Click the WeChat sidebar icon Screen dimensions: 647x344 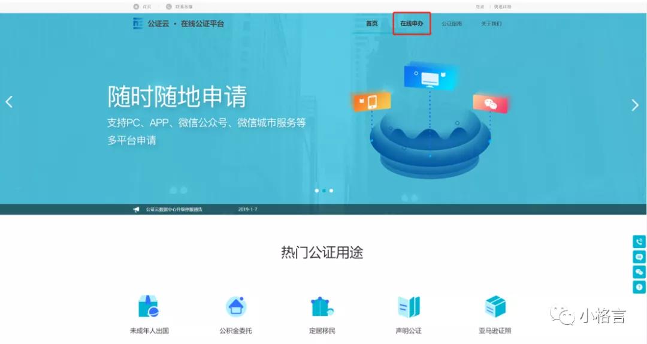(x=639, y=272)
